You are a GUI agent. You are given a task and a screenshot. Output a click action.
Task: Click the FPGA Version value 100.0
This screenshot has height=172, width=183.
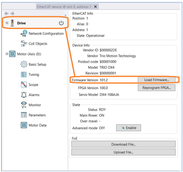(103, 88)
